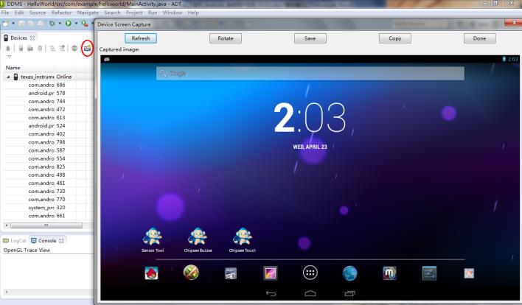The height and width of the screenshot is (305, 522).
Task: Tap the Sensor Tool app icon
Action: pyautogui.click(x=153, y=236)
